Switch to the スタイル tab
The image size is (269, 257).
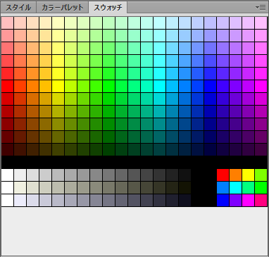coord(18,8)
